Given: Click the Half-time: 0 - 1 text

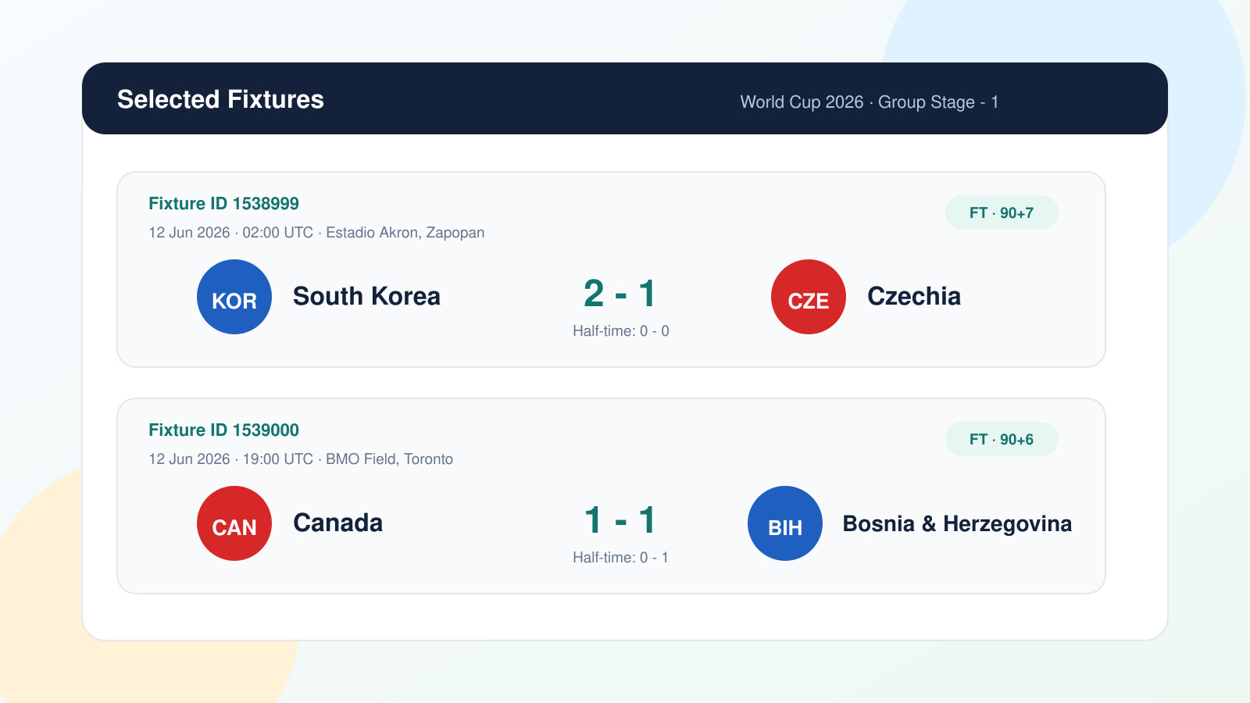Looking at the screenshot, I should (x=621, y=558).
